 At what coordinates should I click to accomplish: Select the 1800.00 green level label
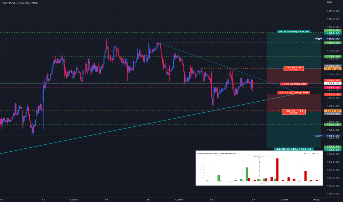click(332, 43)
